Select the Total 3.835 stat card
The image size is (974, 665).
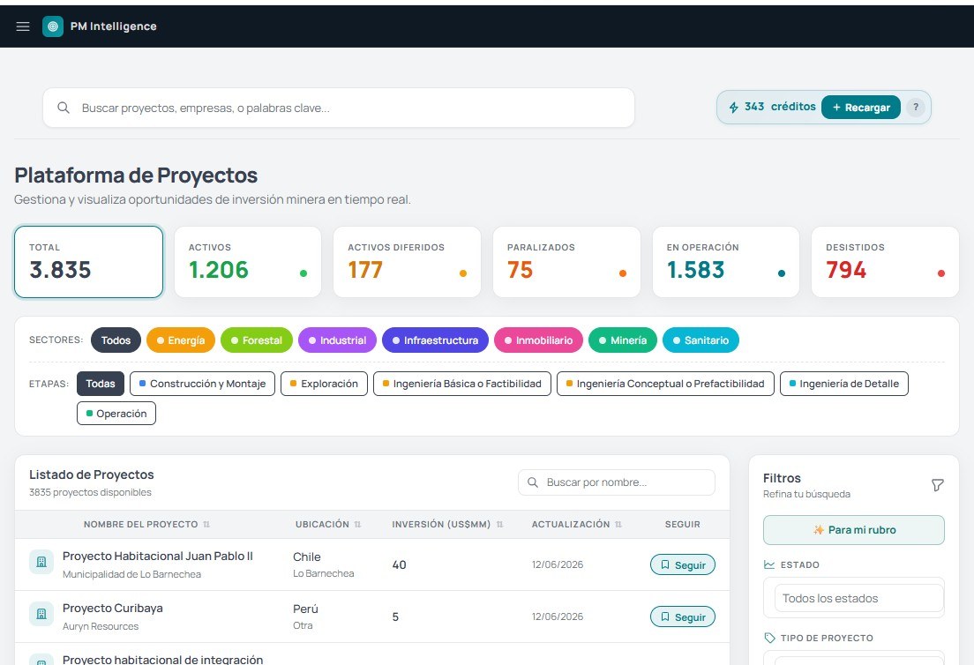point(89,262)
